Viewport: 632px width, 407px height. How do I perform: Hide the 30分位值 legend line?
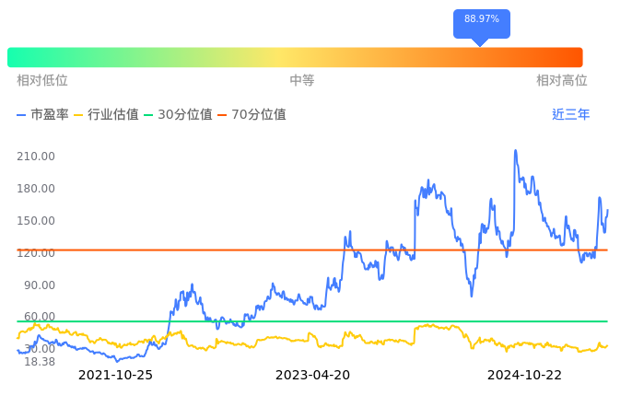[x=178, y=115]
